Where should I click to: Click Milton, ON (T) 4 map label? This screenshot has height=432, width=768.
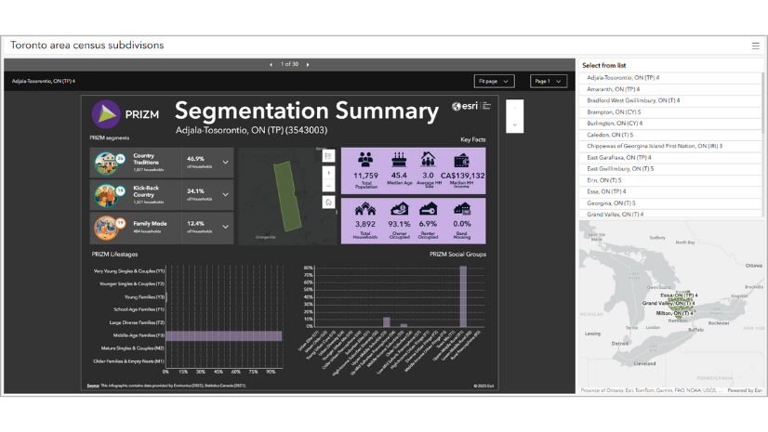(674, 313)
